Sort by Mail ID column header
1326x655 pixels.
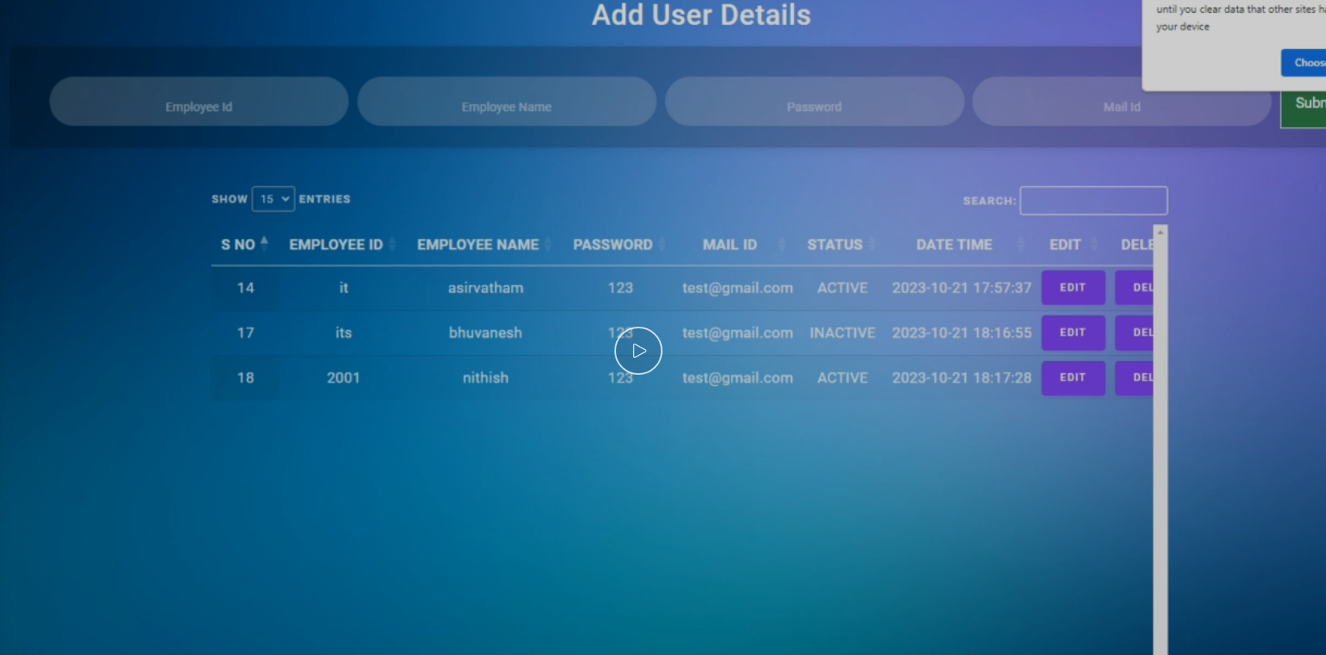pyautogui.click(x=730, y=245)
